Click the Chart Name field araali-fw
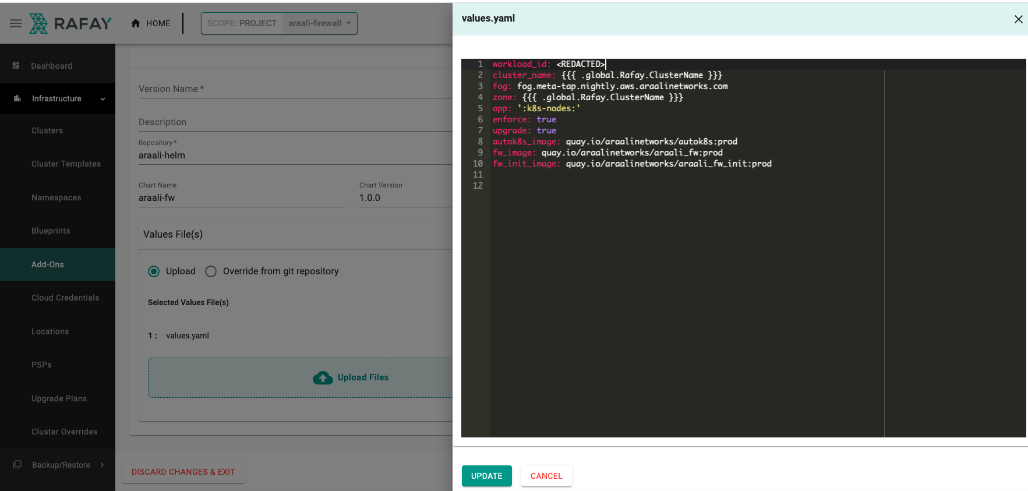Viewport: 1028px width, 491px height. 242,198
